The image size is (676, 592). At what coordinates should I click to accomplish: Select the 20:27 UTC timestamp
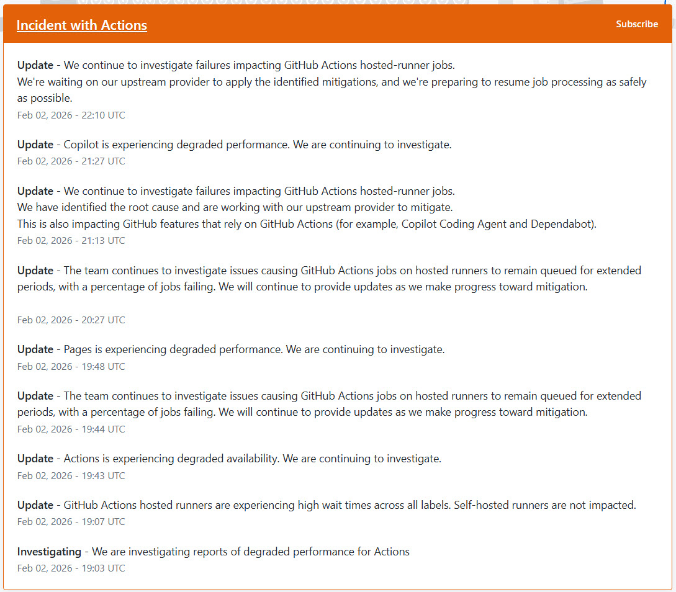click(71, 320)
